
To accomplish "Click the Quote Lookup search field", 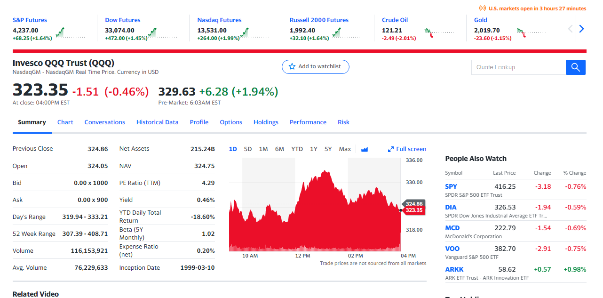I will (518, 67).
